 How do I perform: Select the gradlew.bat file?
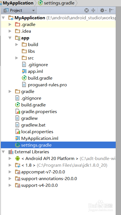click(x=33, y=125)
